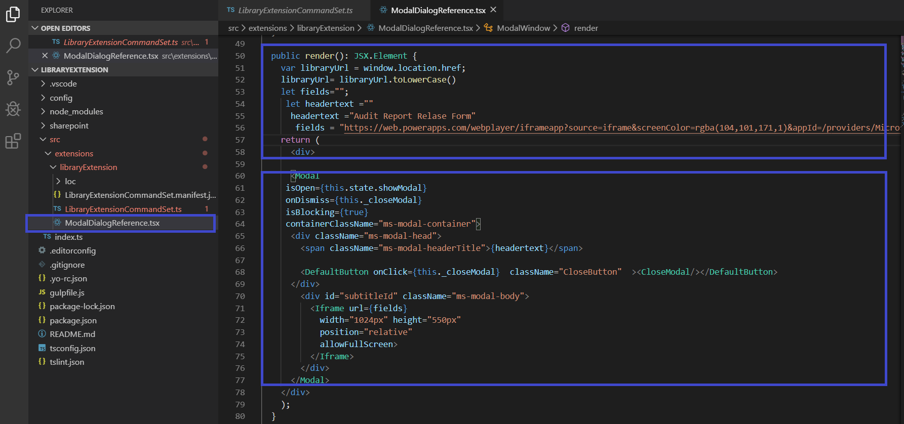Open tsconfig.json file
The height and width of the screenshot is (424, 904).
[x=72, y=348]
